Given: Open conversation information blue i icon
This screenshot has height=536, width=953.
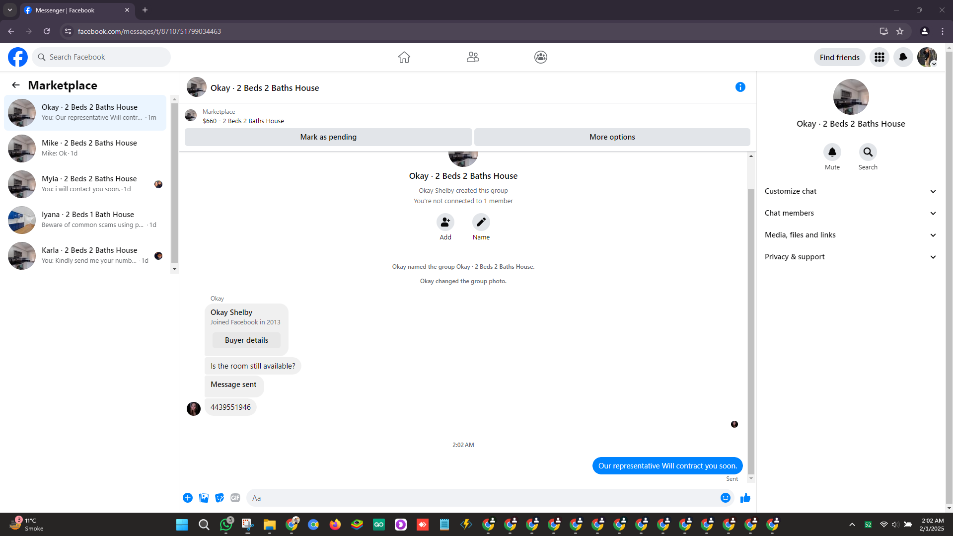Looking at the screenshot, I should (x=740, y=87).
